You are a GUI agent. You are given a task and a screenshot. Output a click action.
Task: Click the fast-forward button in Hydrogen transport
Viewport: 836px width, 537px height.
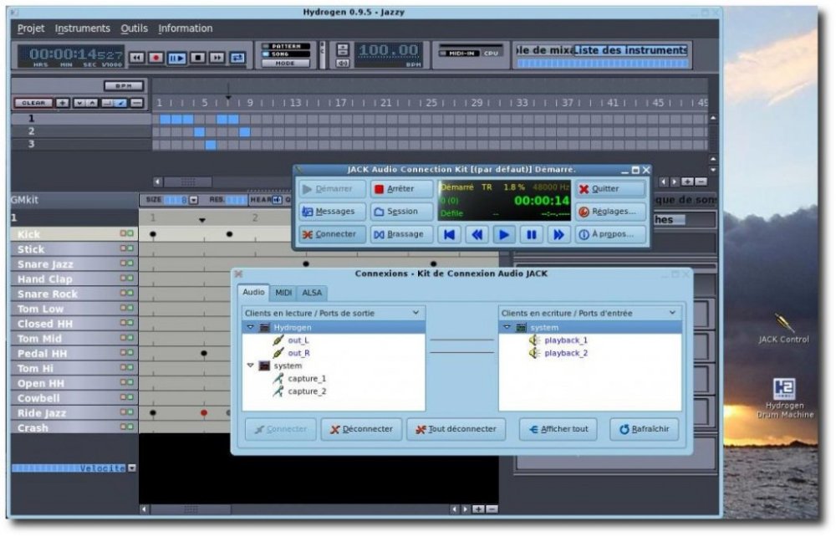pyautogui.click(x=217, y=58)
